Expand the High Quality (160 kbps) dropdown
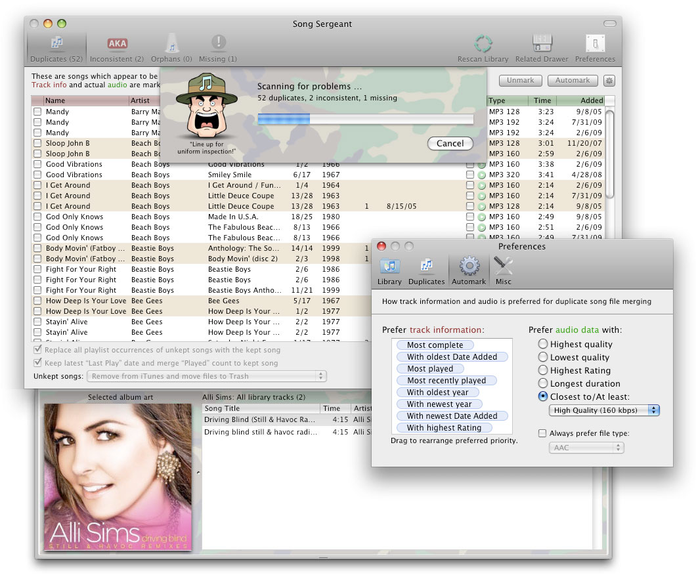This screenshot has height=575, width=696. coord(604,410)
